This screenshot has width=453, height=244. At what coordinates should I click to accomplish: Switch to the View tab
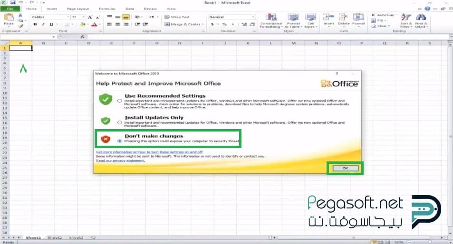171,9
